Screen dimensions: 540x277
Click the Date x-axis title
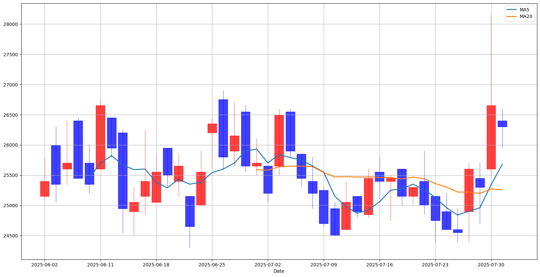[x=279, y=271]
